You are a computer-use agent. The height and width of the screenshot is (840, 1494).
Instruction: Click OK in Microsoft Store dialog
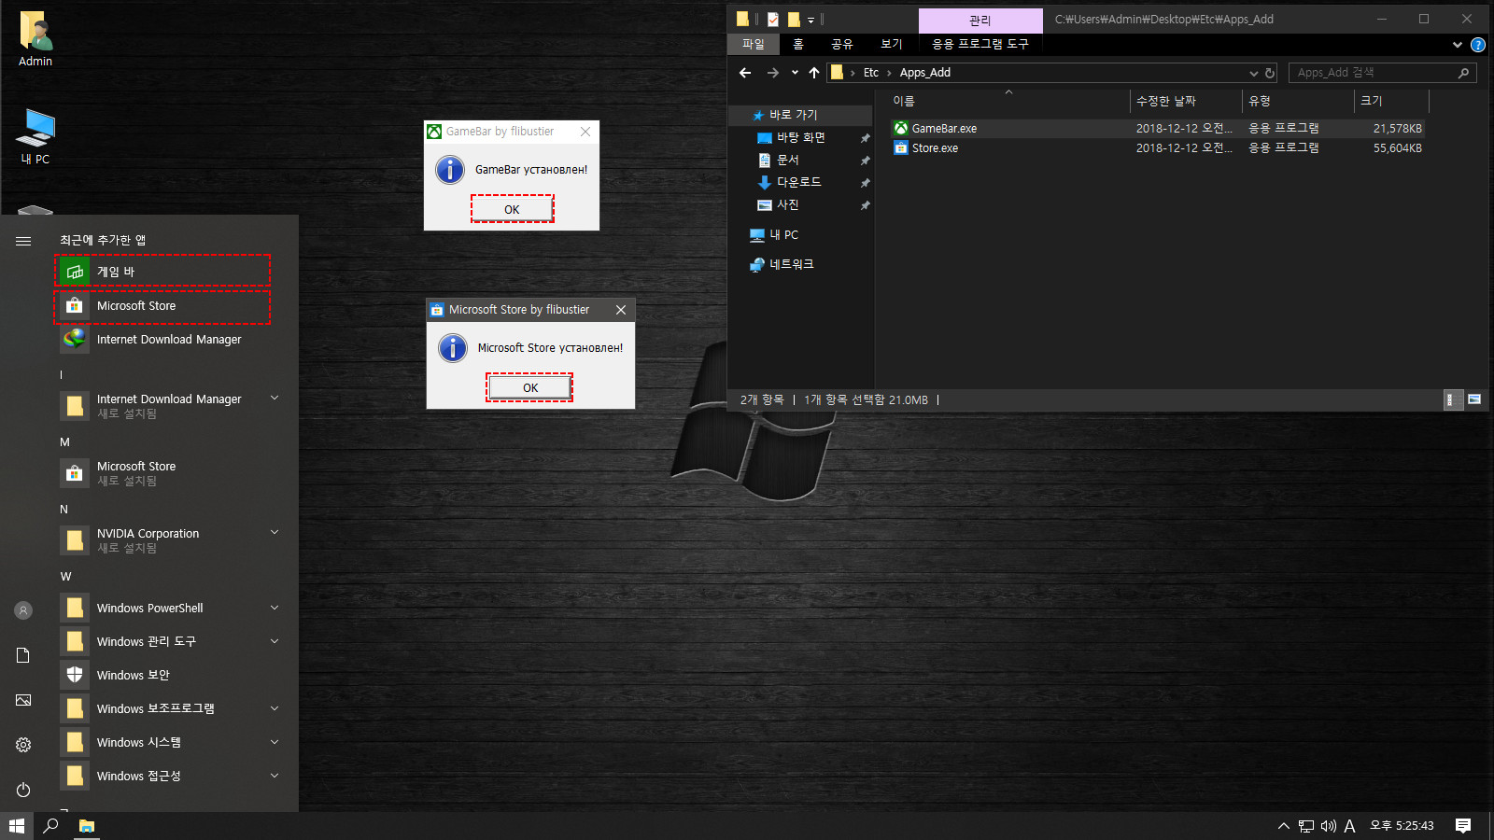(529, 387)
